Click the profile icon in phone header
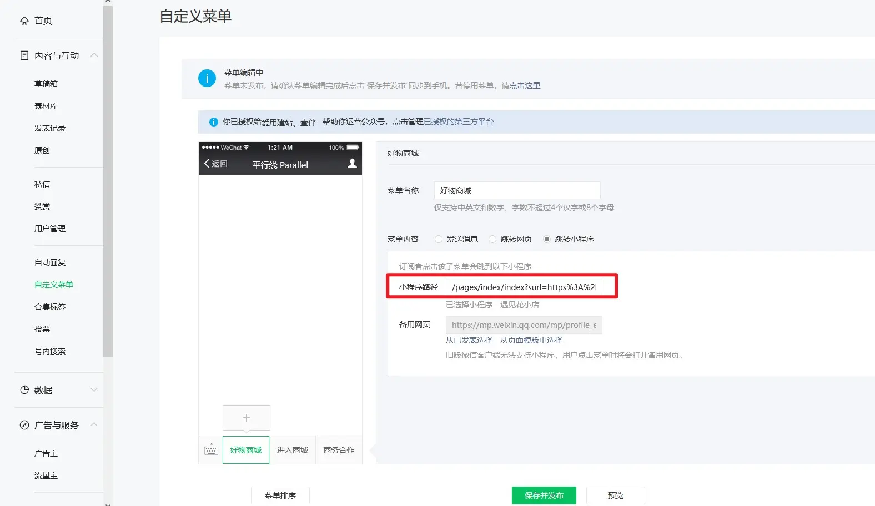Image resolution: width=875 pixels, height=506 pixels. pos(352,164)
